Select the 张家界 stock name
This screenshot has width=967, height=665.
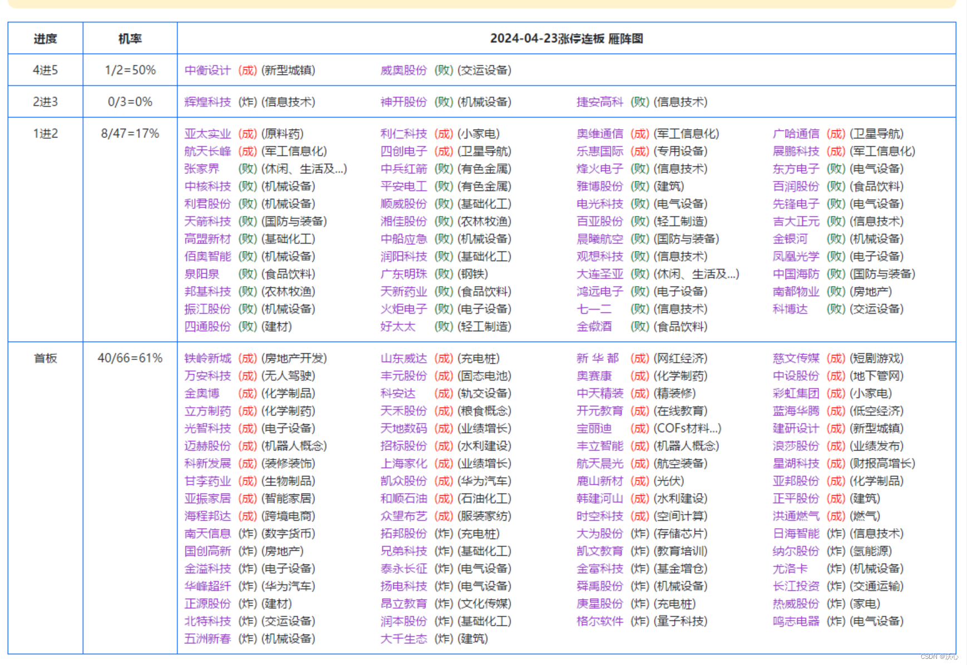tap(202, 169)
